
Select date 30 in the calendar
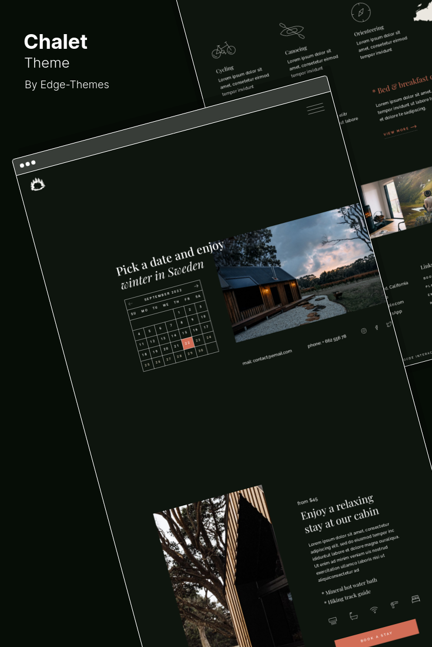click(201, 350)
